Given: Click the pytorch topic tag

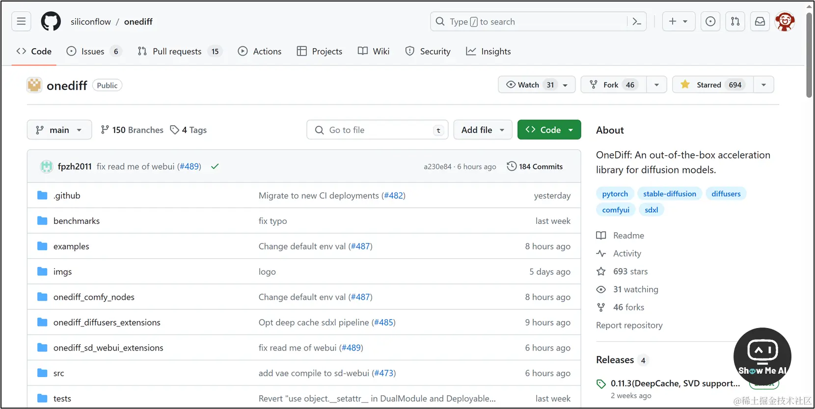Looking at the screenshot, I should click(615, 193).
